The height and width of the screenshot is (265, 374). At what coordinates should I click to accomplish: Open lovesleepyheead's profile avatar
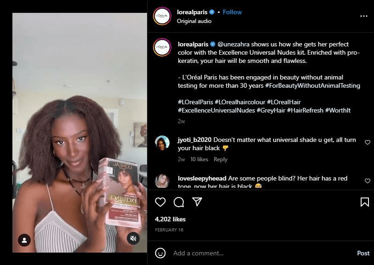coord(162,181)
